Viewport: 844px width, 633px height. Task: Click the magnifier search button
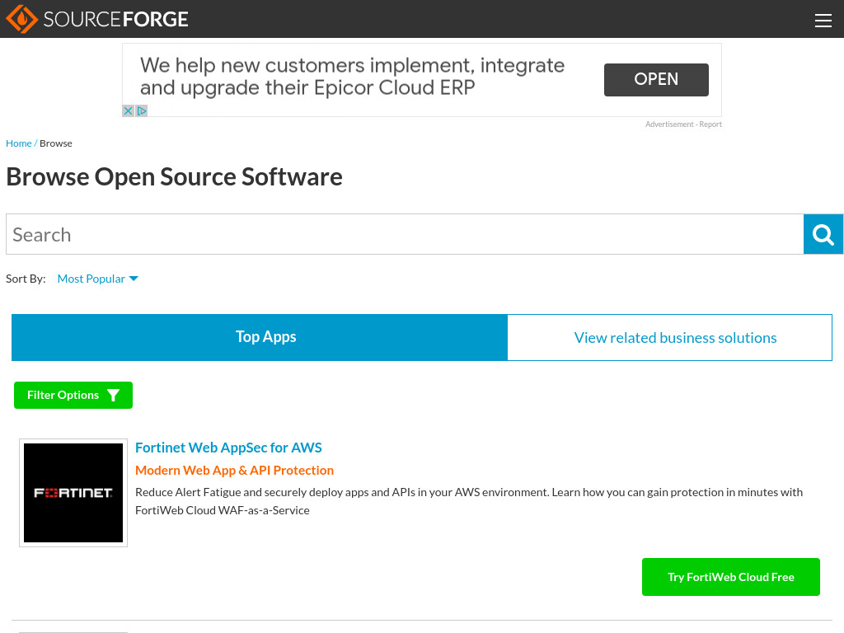coord(823,234)
